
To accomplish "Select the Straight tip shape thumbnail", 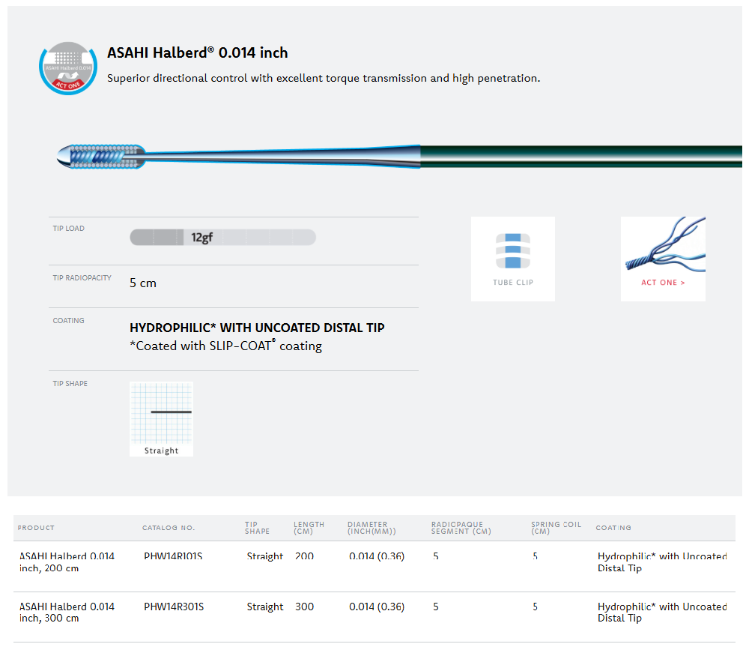I will point(161,418).
